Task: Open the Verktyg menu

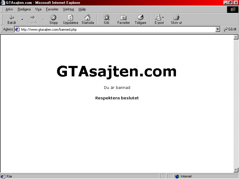Action: 68,9
